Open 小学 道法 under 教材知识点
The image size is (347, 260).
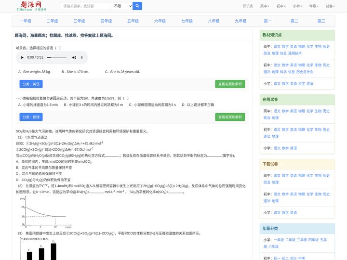pos(309,84)
